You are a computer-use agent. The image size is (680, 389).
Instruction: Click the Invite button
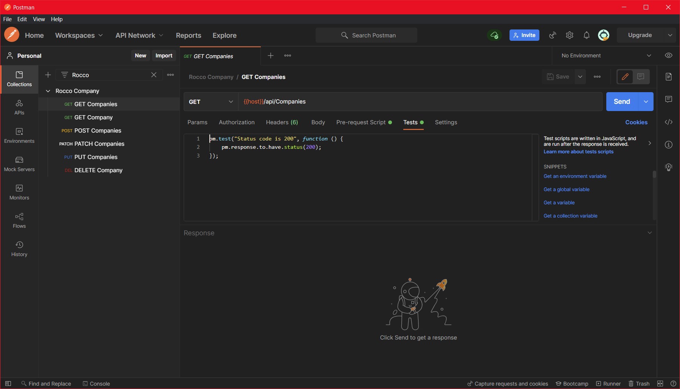(x=524, y=35)
